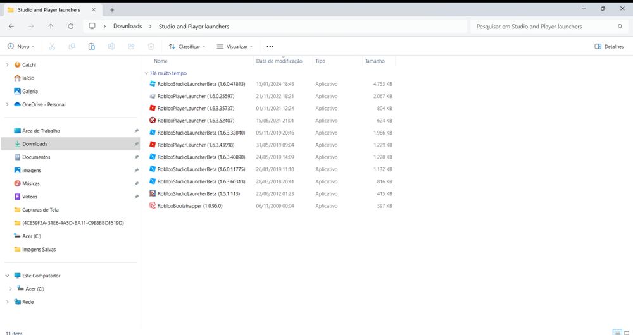Screen dimensions: 633x335
Task: Expand the Rede tree node
Action: coord(7,302)
